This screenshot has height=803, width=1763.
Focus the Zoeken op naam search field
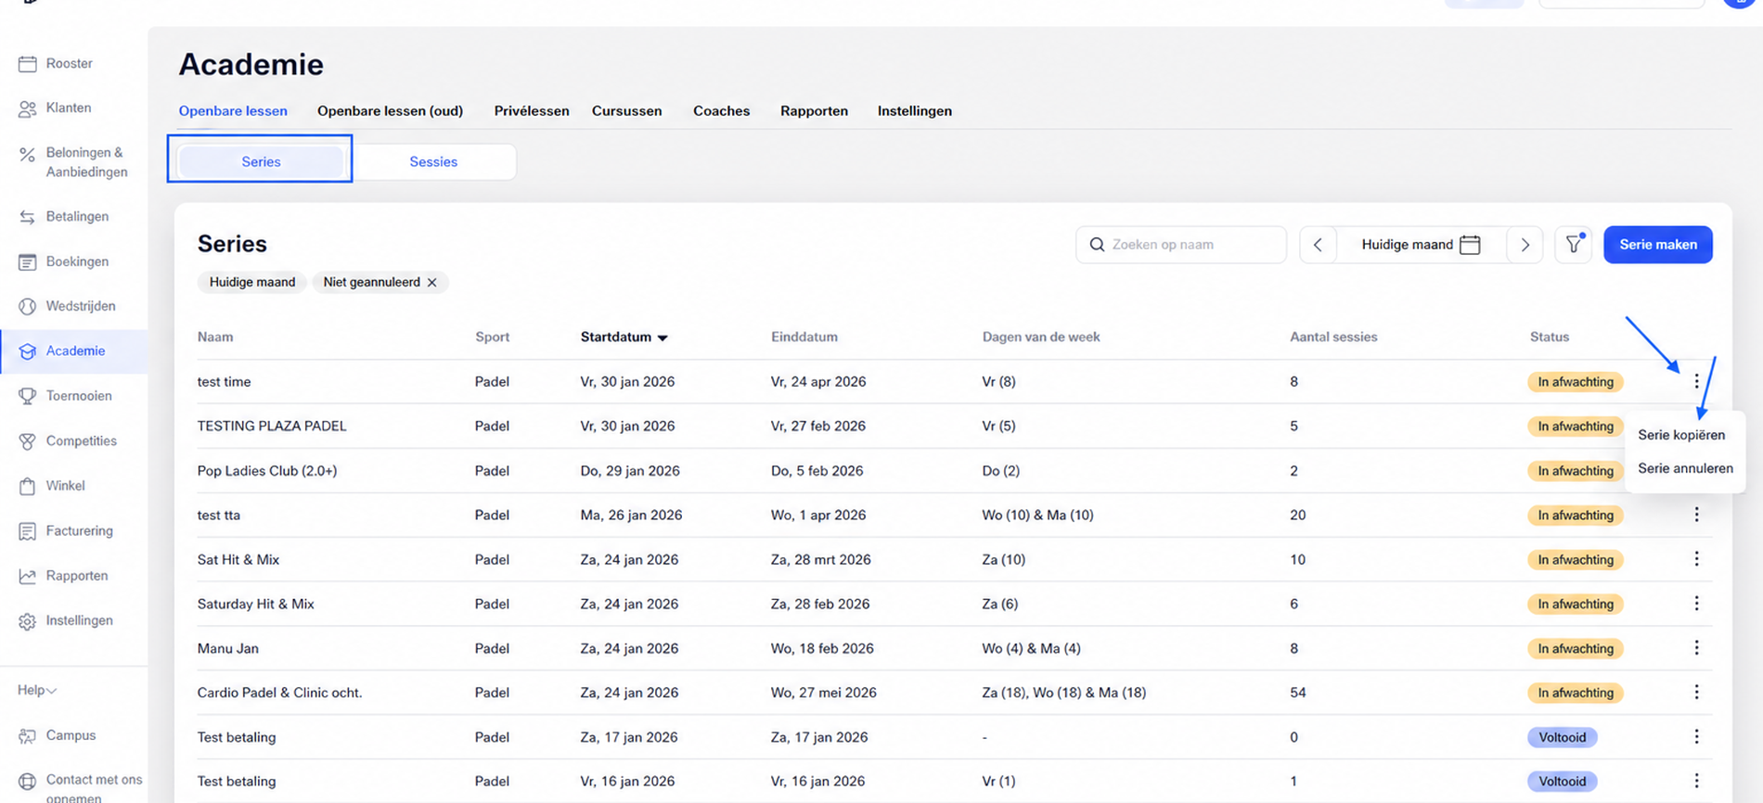pos(1181,245)
